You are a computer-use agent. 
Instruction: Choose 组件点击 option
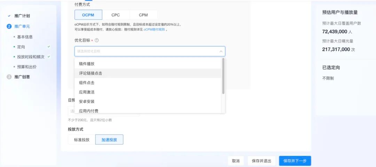click(148, 83)
